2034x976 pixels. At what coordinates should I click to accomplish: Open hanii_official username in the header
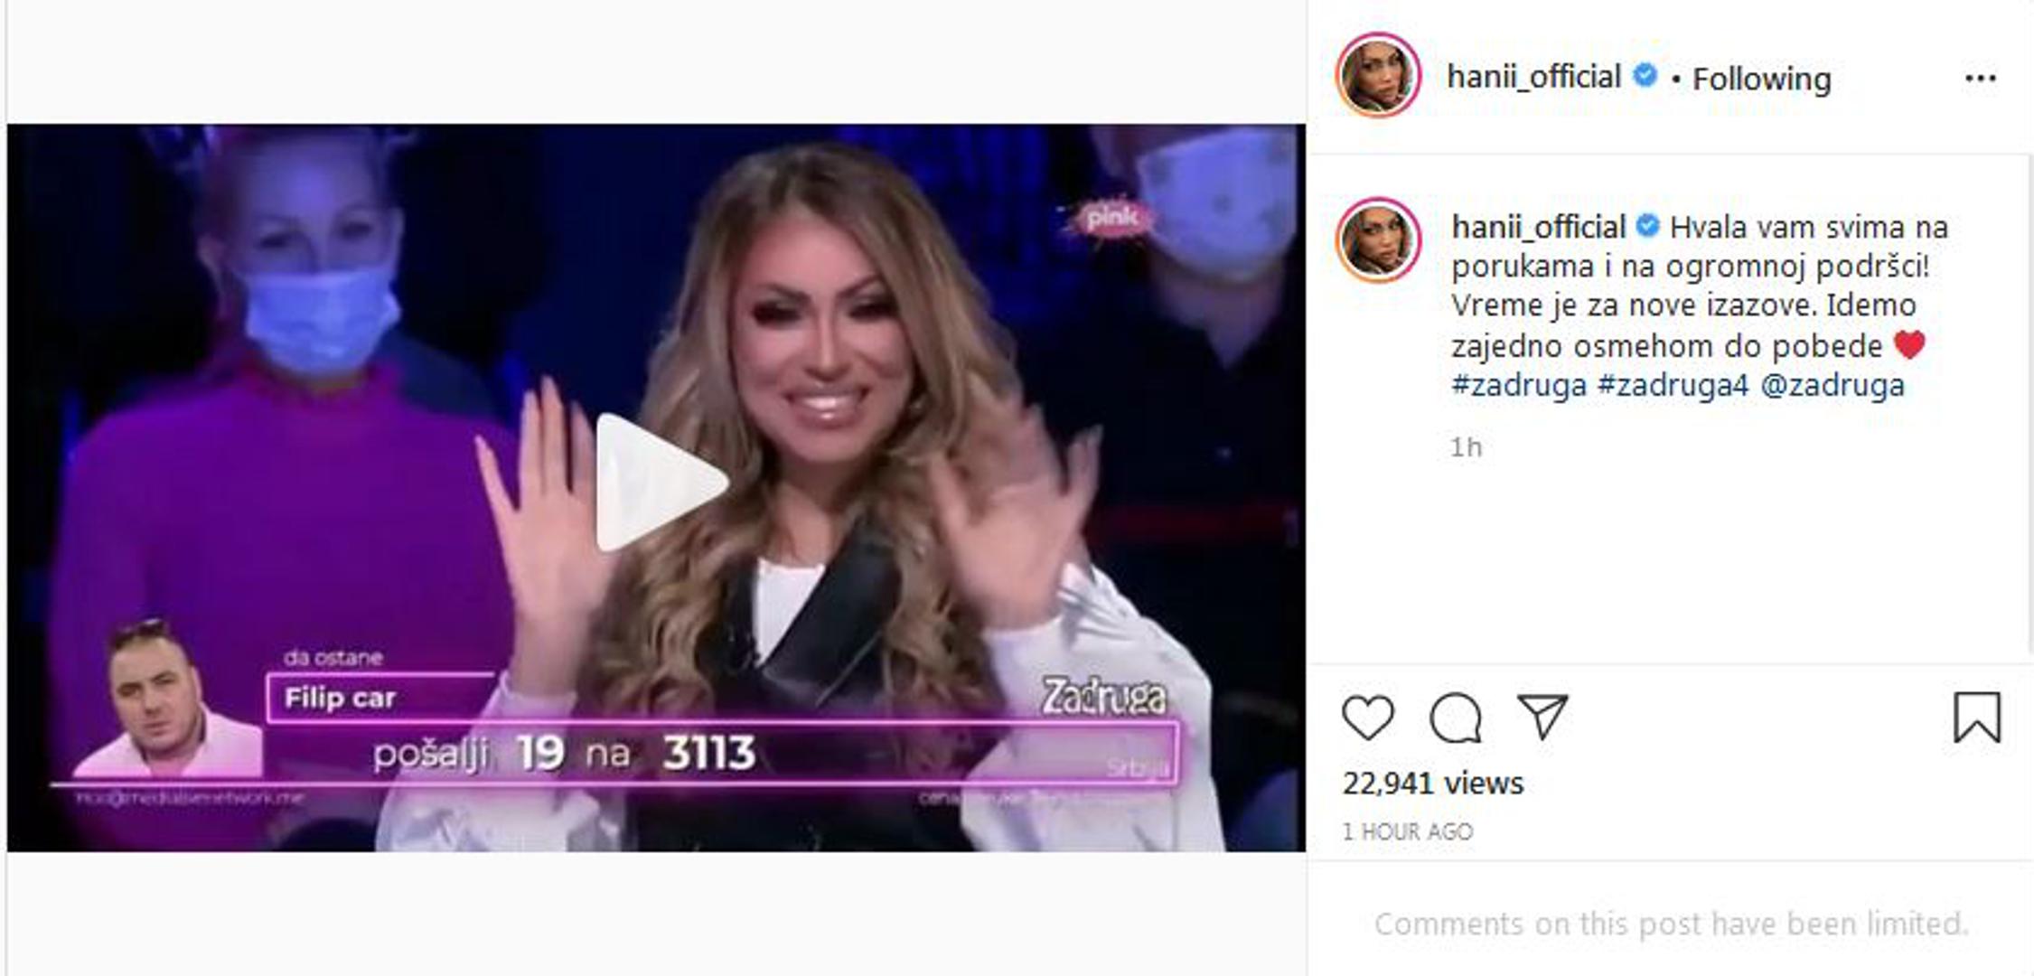pyautogui.click(x=1533, y=78)
